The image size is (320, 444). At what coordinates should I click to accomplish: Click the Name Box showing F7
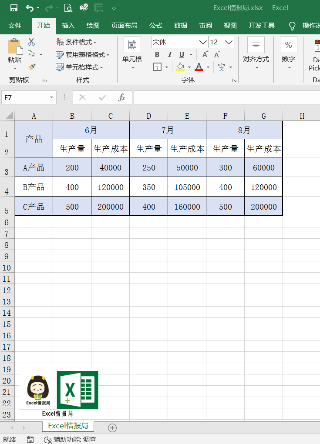coord(24,97)
